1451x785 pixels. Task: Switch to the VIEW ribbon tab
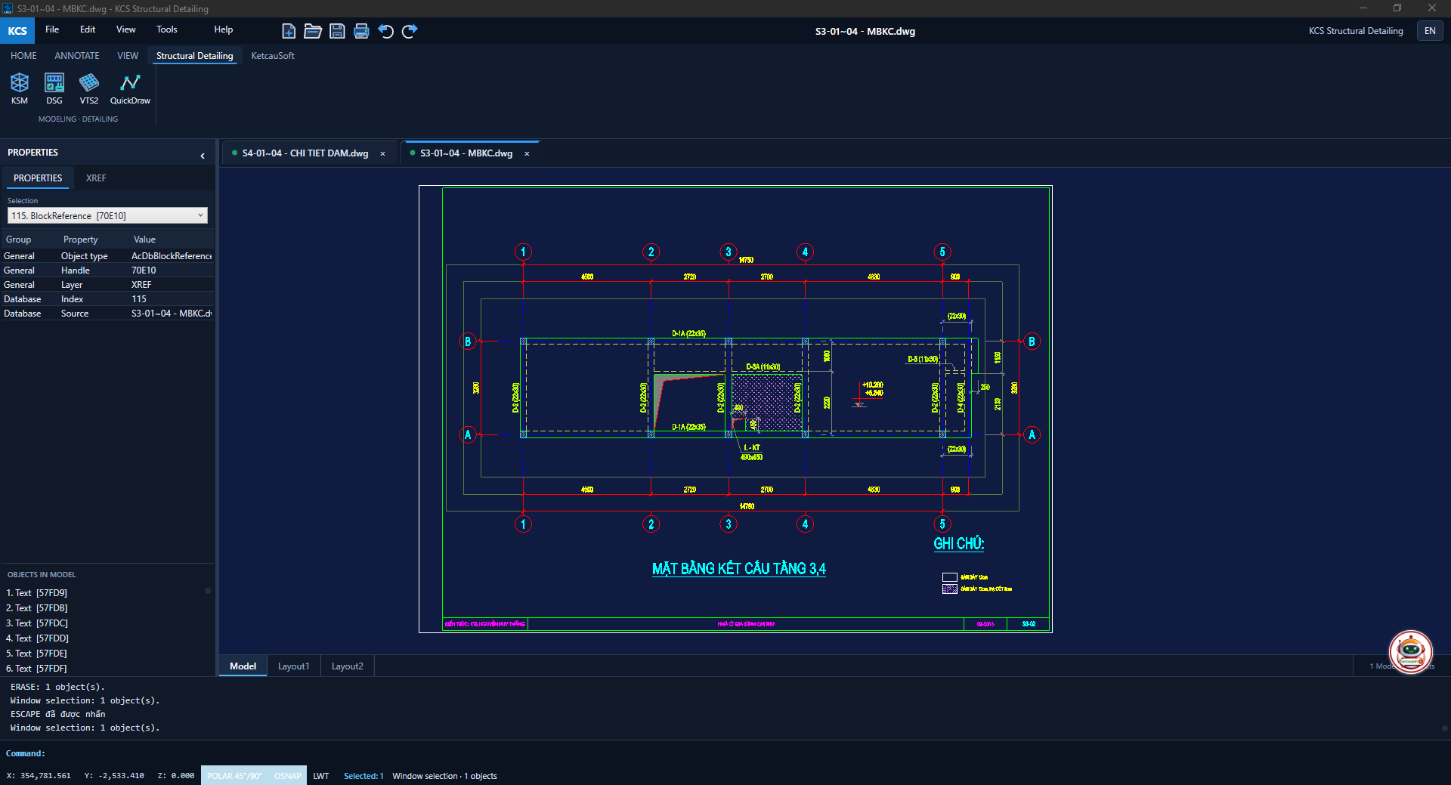(x=128, y=56)
